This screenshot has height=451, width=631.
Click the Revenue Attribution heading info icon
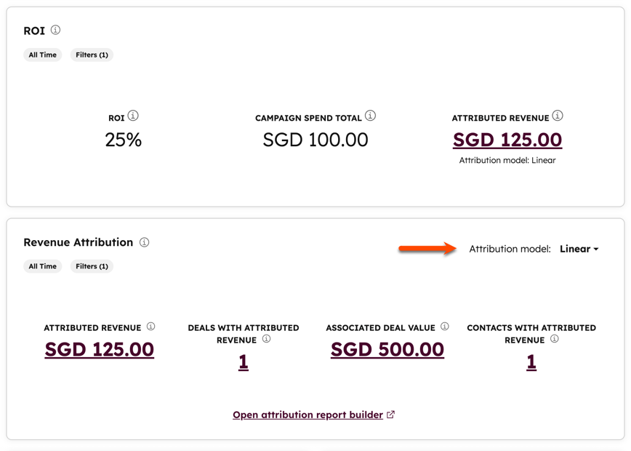145,243
